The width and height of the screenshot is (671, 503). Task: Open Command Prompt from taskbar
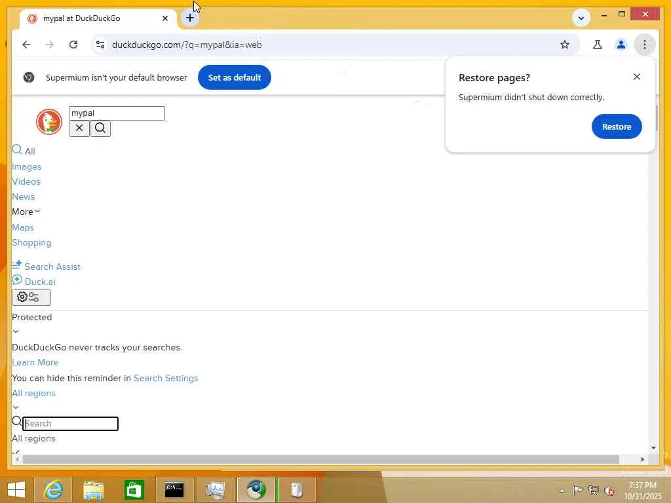[174, 490]
